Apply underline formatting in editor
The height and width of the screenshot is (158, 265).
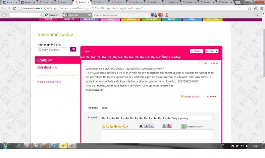152,126
